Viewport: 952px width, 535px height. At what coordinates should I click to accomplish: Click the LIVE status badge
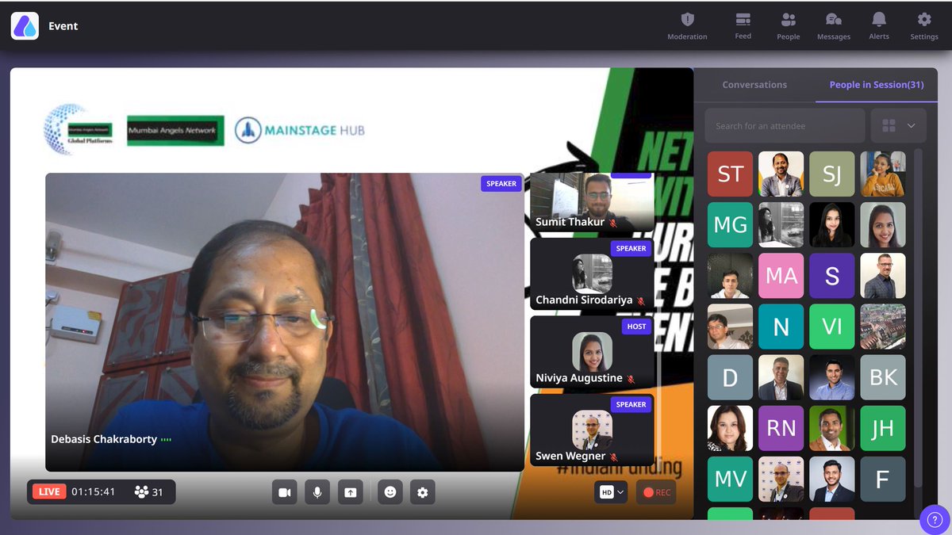(49, 492)
